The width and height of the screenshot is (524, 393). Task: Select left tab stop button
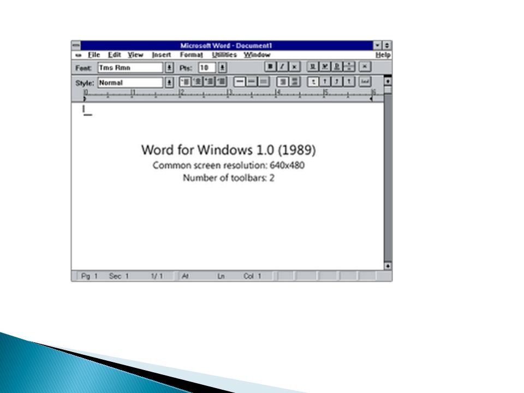click(x=313, y=81)
